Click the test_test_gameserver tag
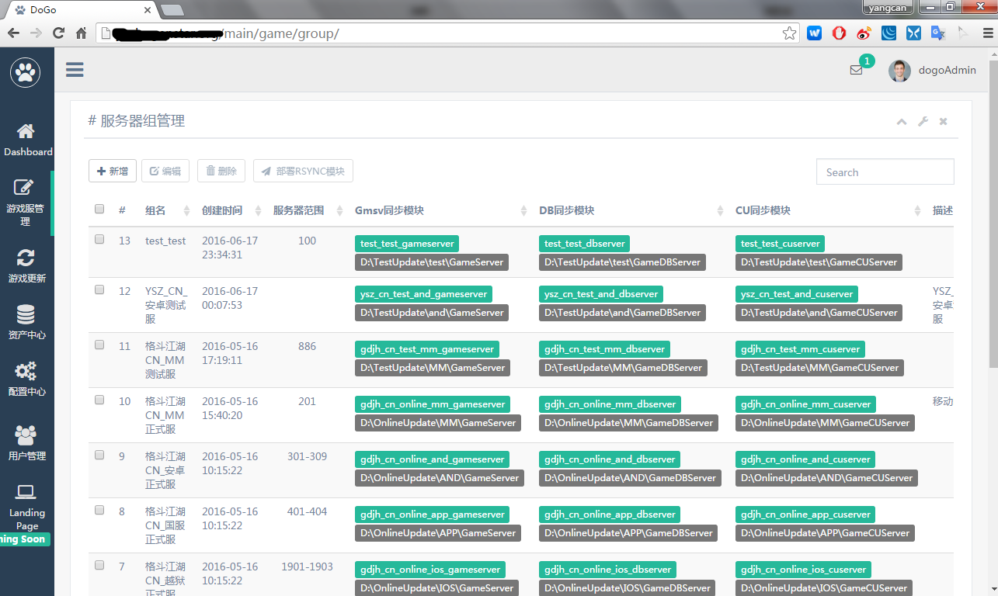 pyautogui.click(x=407, y=244)
